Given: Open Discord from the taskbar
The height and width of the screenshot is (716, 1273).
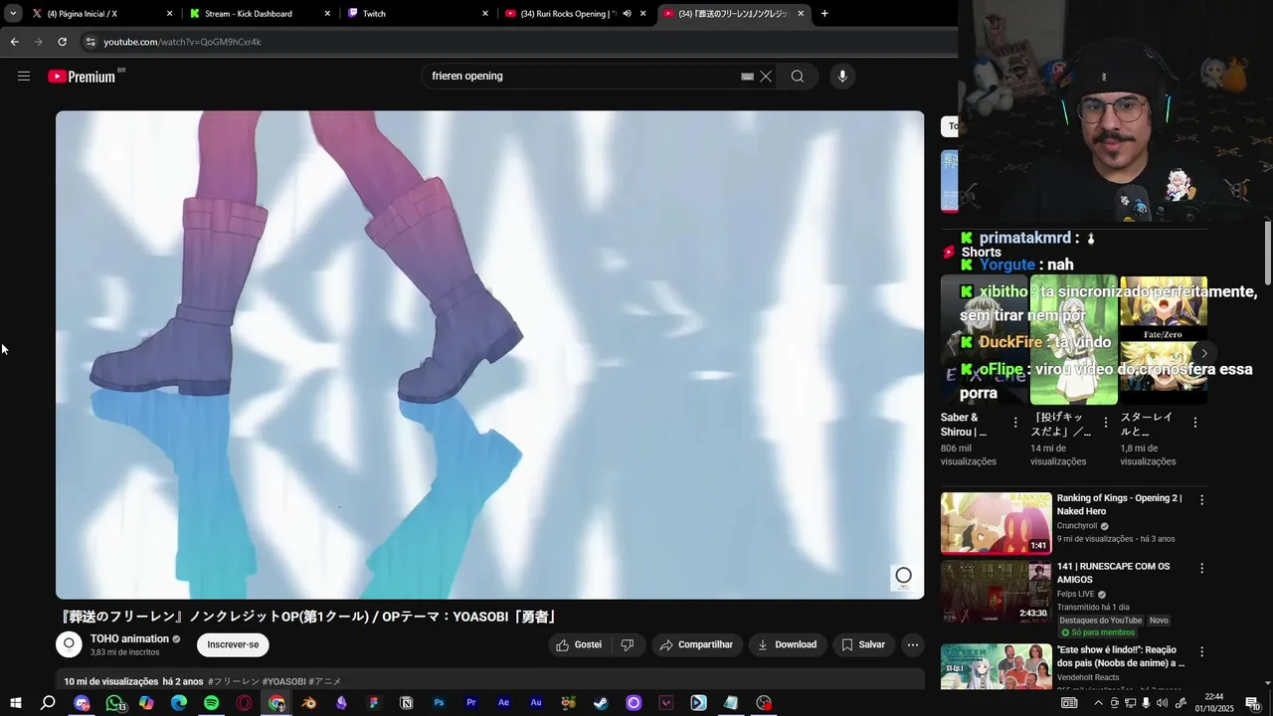Looking at the screenshot, I should (82, 703).
